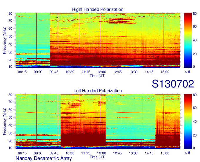Click the 20 value on bottom color bar
The width and height of the screenshot is (200, 162).
[195, 135]
